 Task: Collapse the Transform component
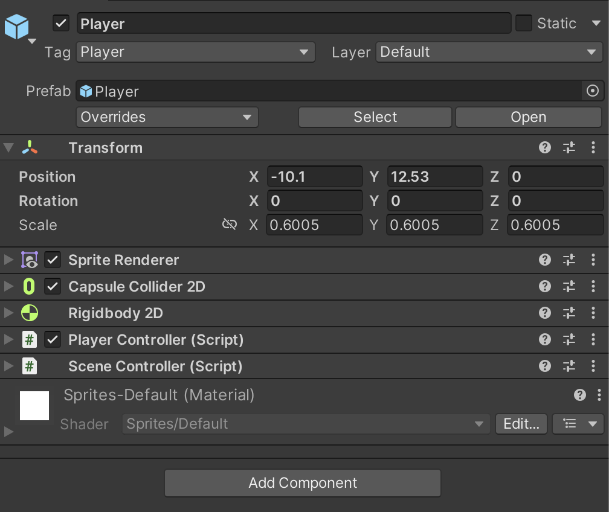pyautogui.click(x=7, y=147)
